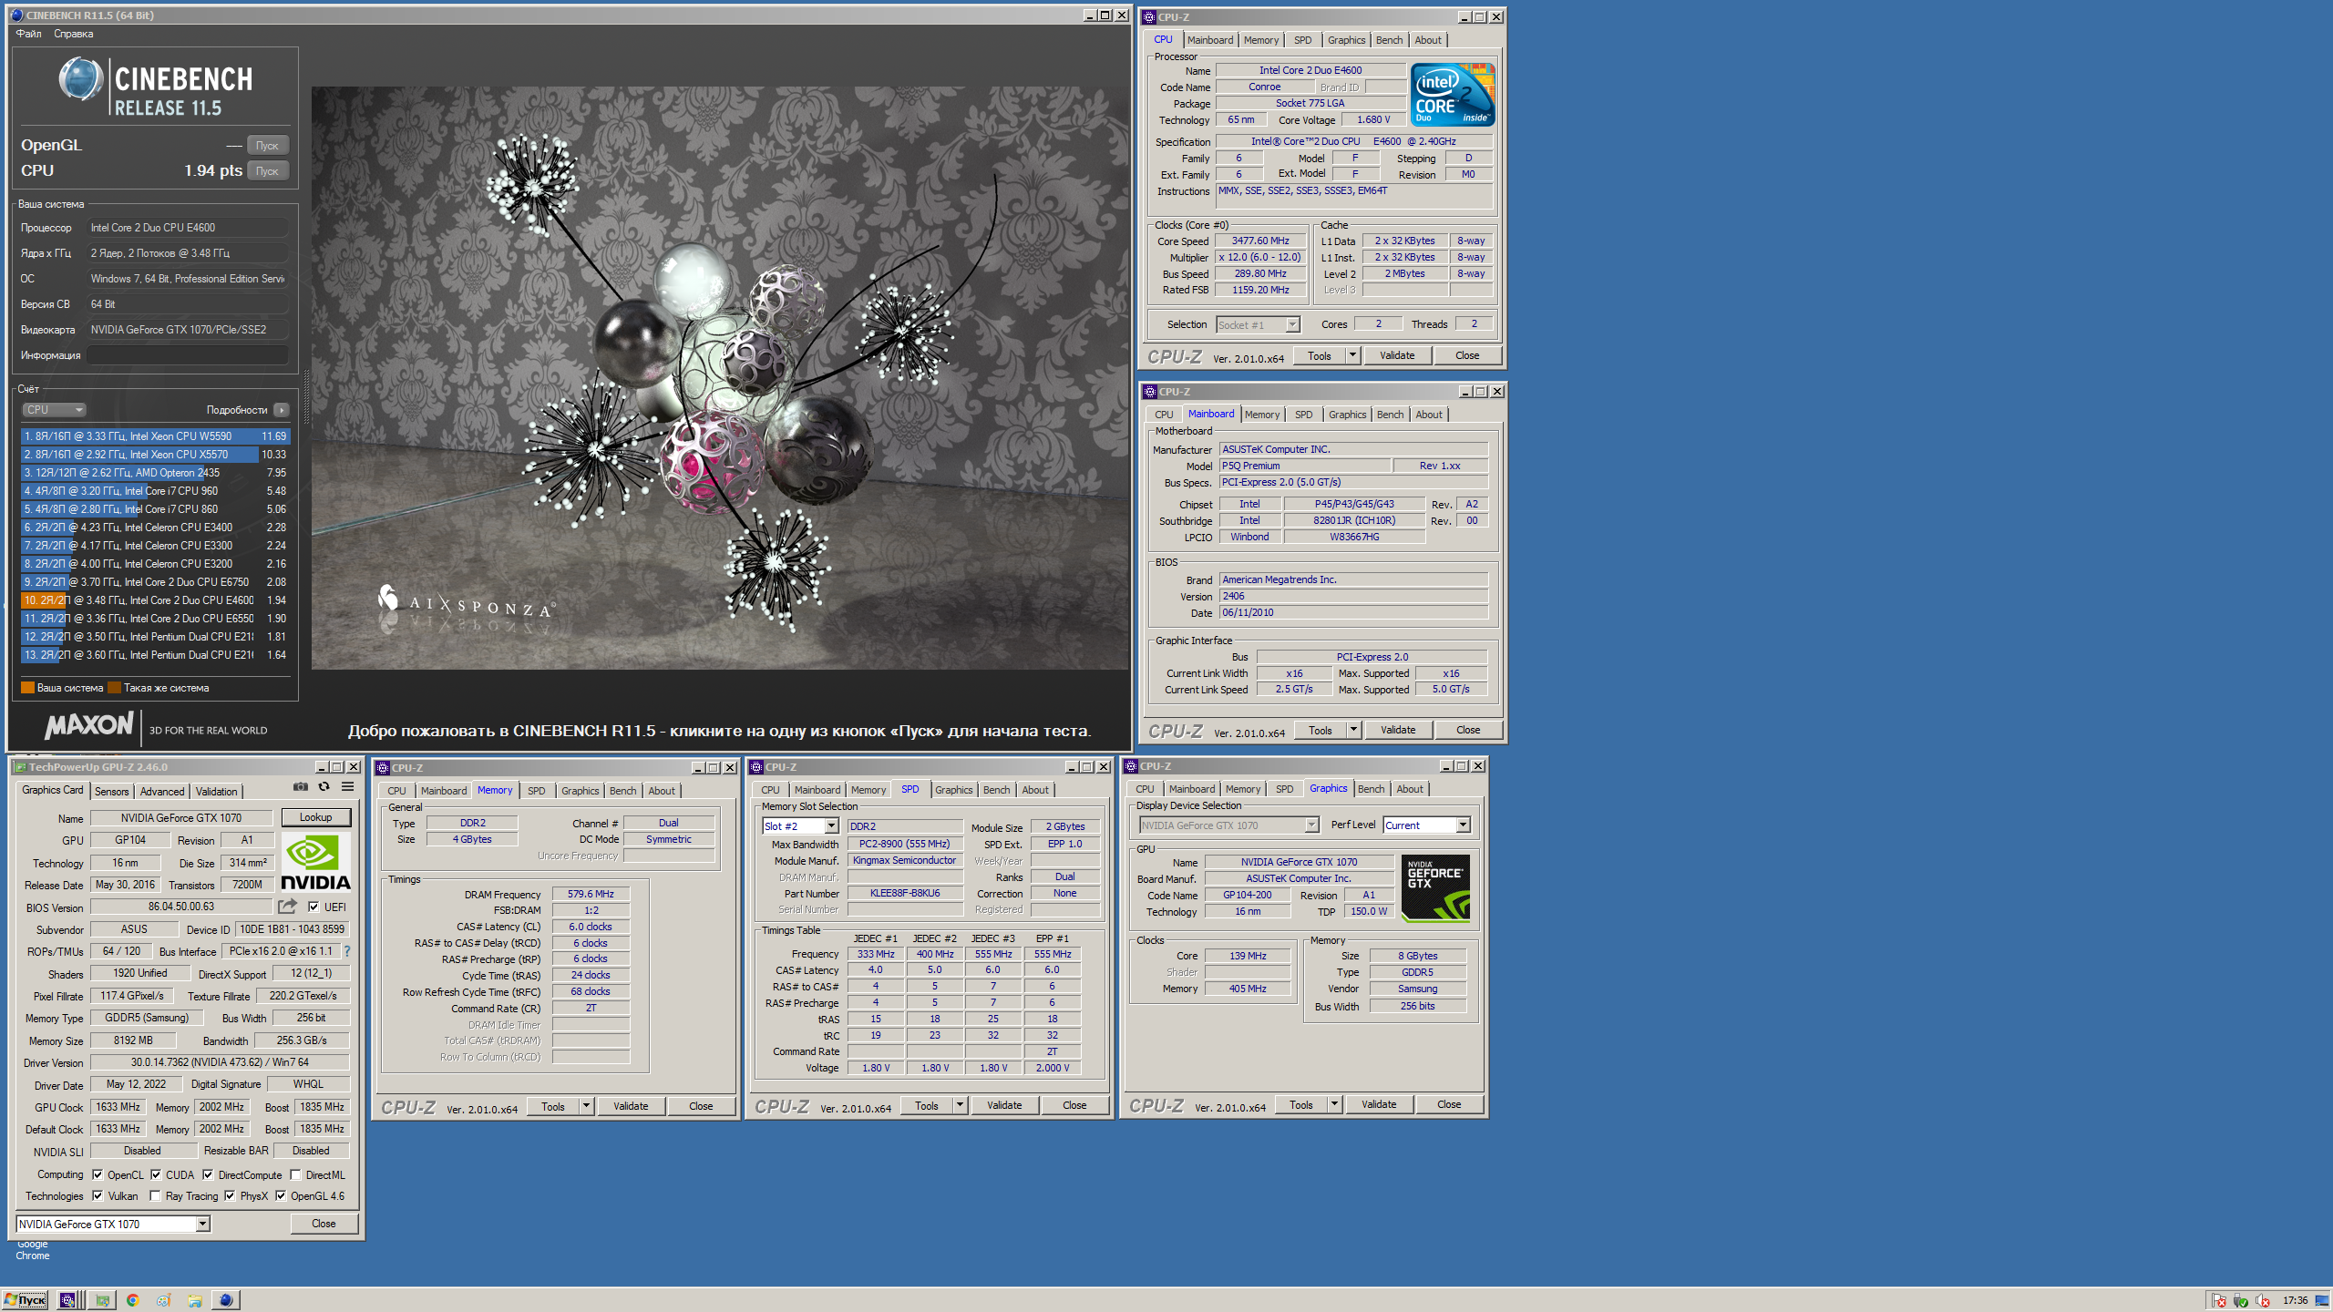This screenshot has width=2333, height=1312.
Task: Expand Tools dropdown arrow in CPU-Z CPU window
Action: [1352, 354]
